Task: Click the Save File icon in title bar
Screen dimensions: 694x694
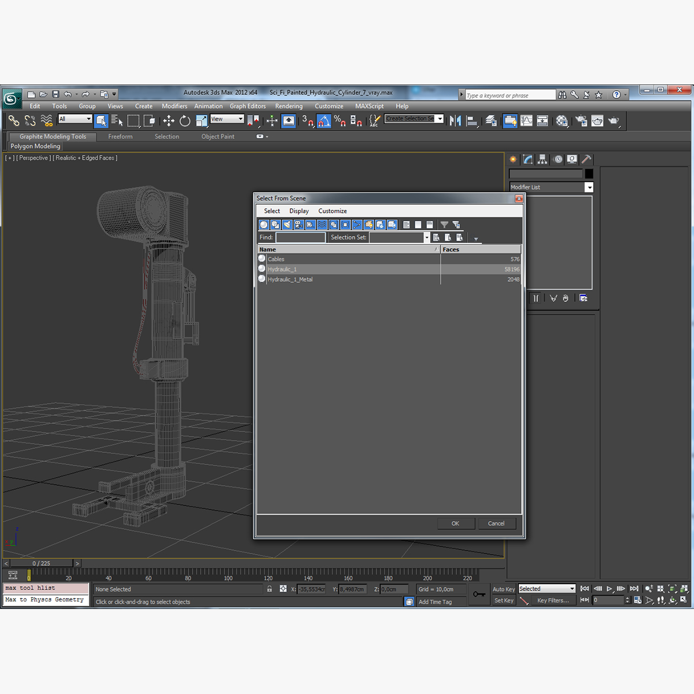Action: pos(56,94)
